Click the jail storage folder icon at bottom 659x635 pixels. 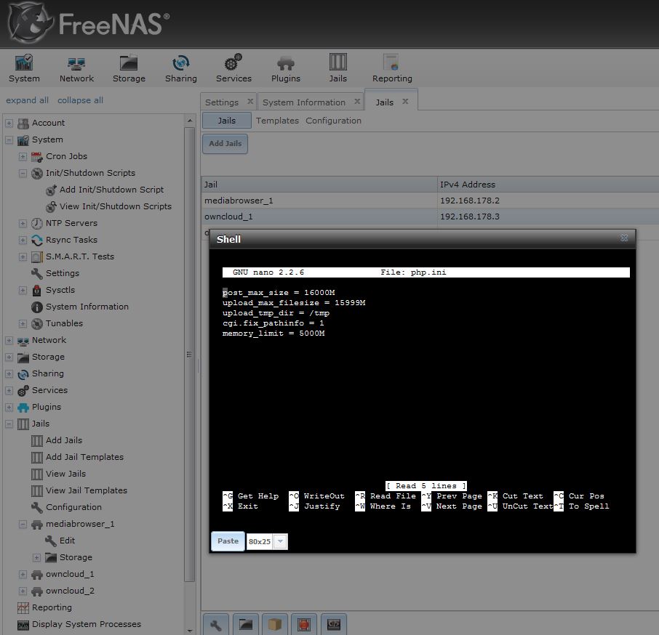tap(246, 624)
